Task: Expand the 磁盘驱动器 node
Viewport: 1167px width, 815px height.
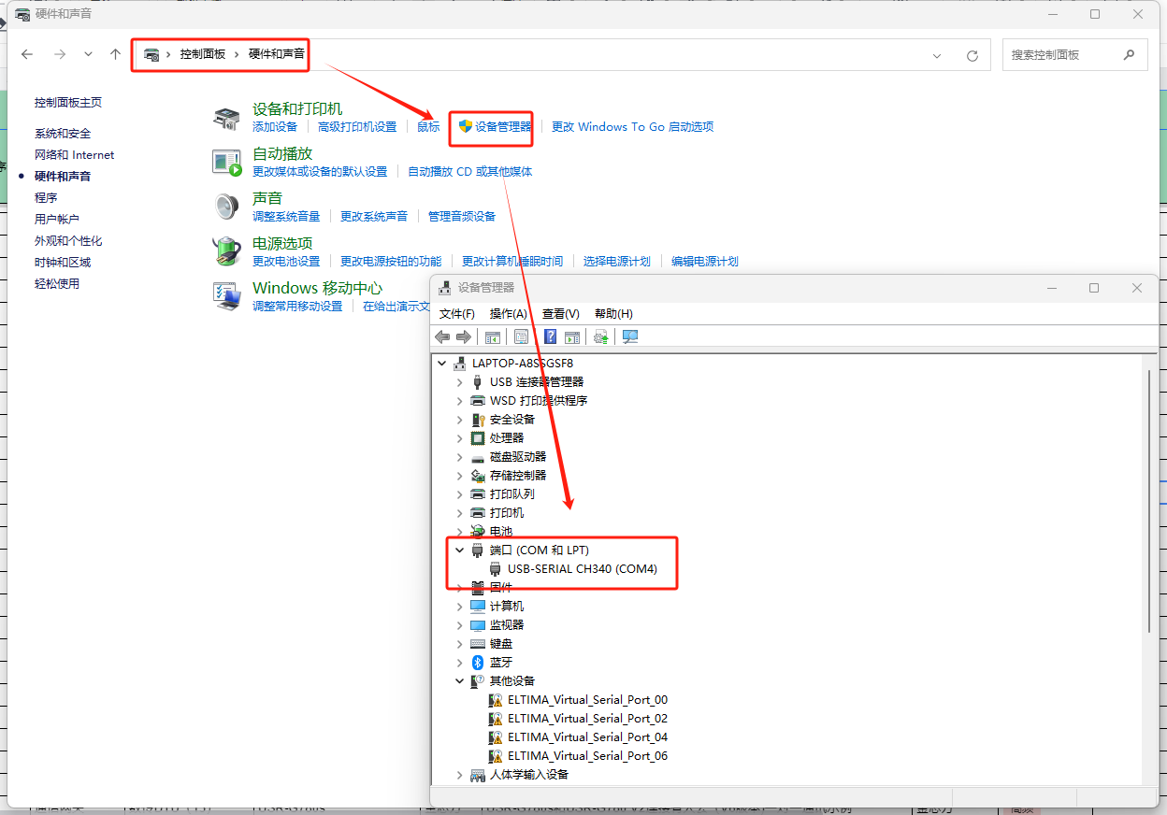Action: tap(459, 456)
